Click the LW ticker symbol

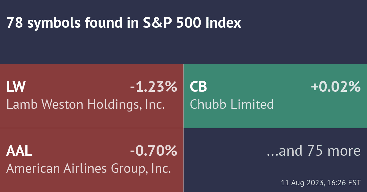pyautogui.click(x=16, y=87)
